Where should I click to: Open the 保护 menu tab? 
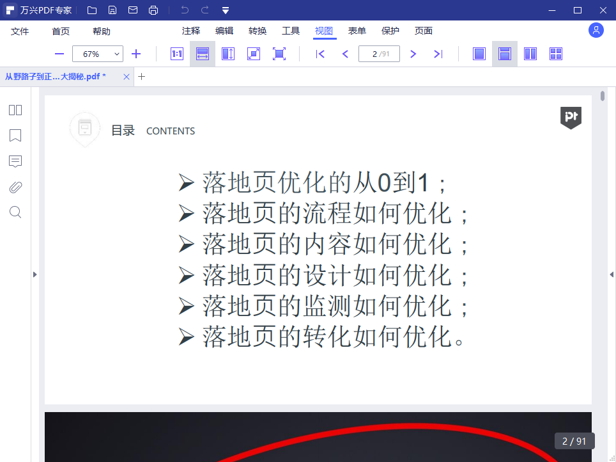click(390, 31)
